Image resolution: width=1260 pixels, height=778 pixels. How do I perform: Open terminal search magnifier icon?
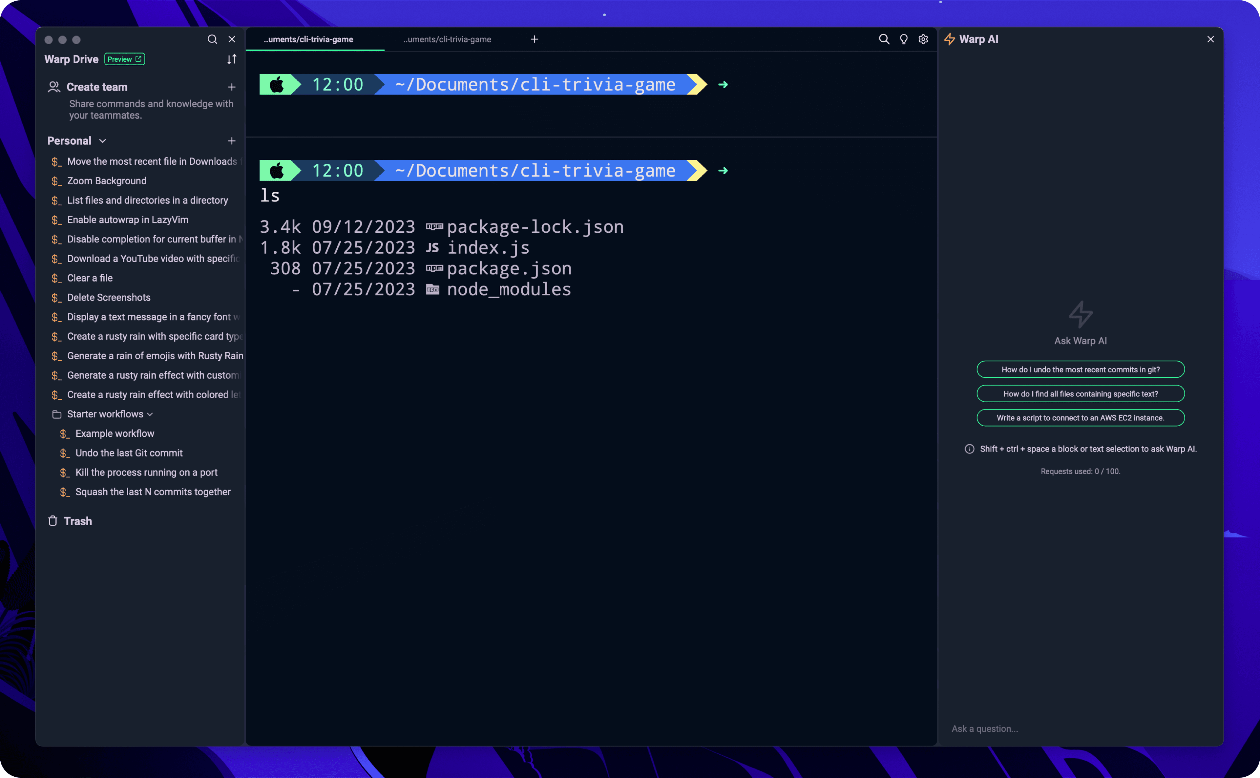coord(884,40)
